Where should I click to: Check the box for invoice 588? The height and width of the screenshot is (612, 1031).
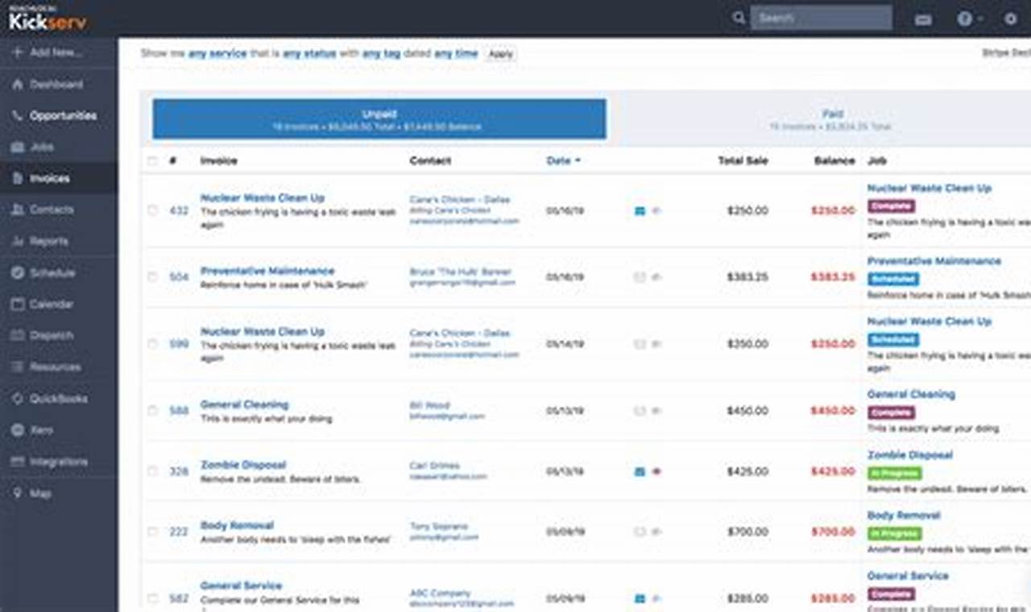coord(152,411)
